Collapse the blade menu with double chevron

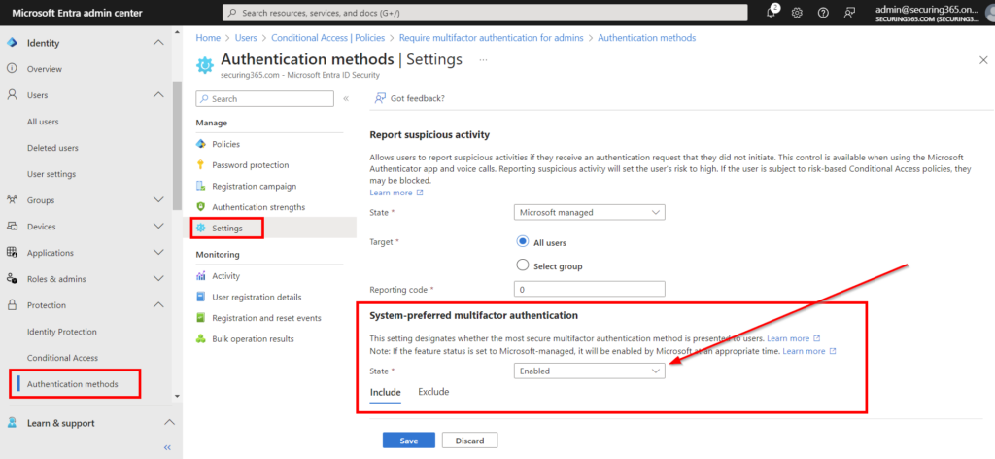tap(346, 99)
